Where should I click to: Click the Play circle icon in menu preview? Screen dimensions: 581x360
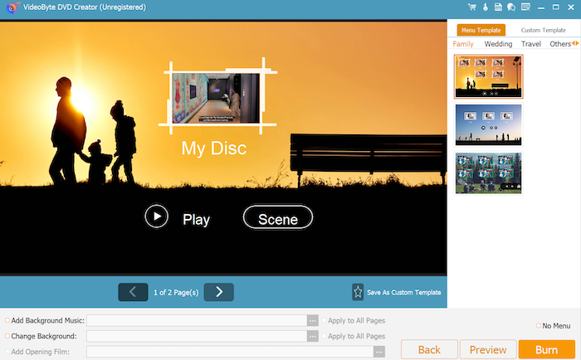[156, 216]
